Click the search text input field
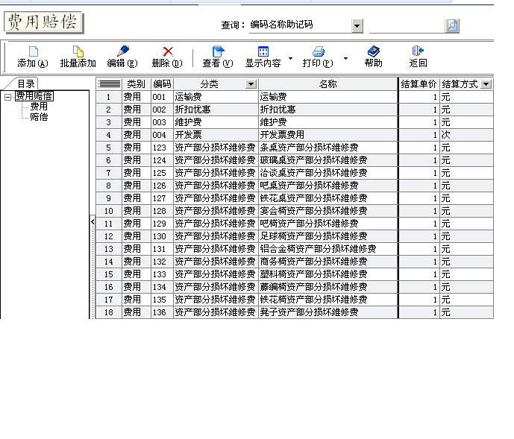Viewport: 514px width, 439px height. point(407,25)
